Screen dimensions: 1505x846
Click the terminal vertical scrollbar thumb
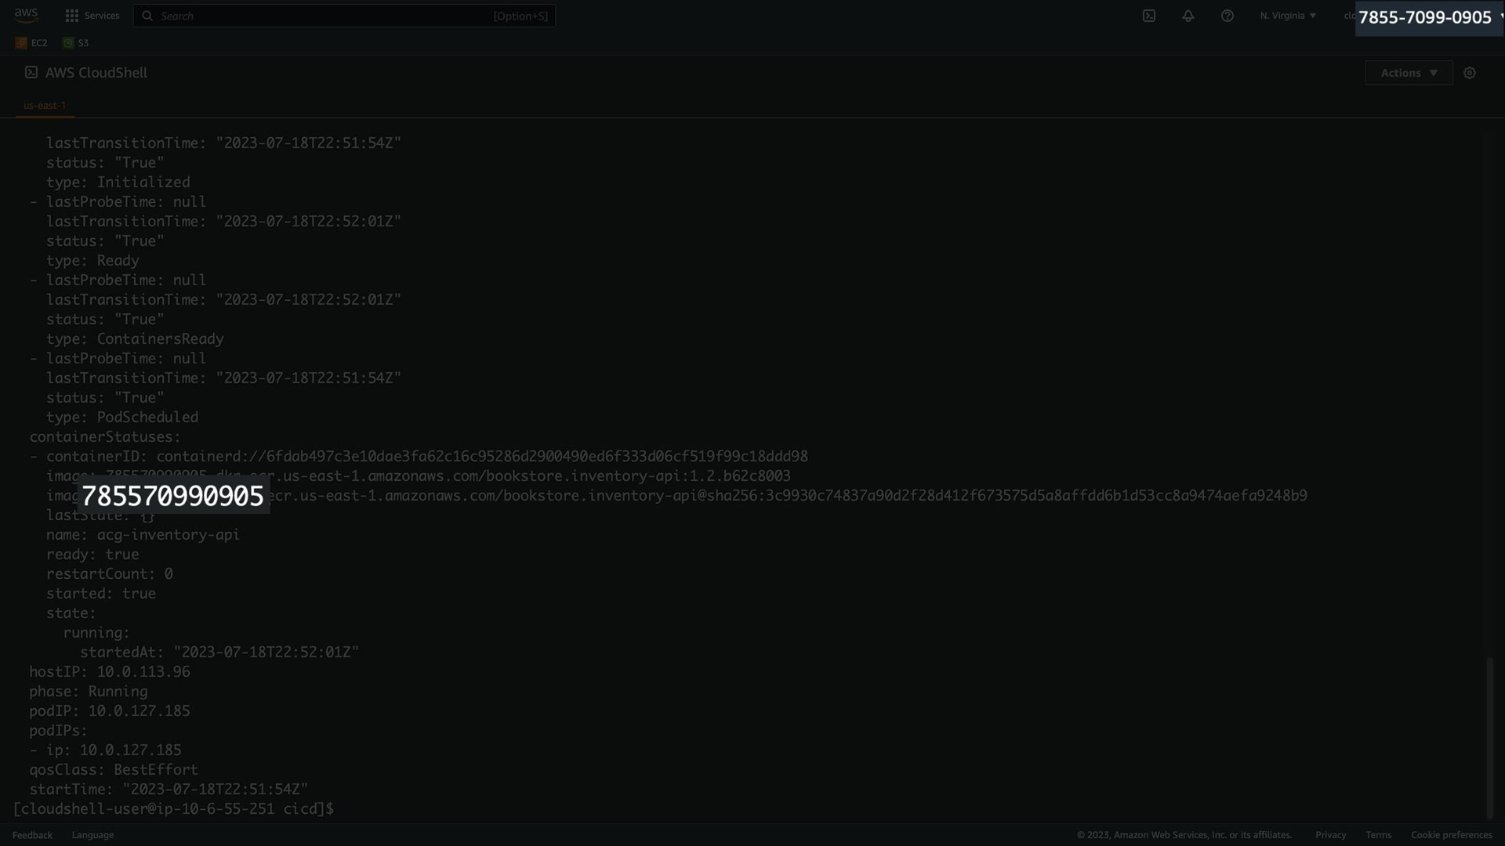tap(1489, 736)
